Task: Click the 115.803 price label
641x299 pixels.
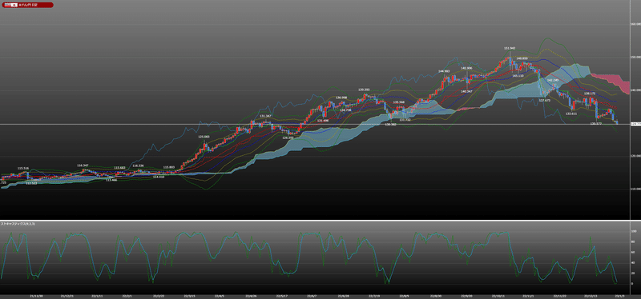Action: pyautogui.click(x=169, y=167)
